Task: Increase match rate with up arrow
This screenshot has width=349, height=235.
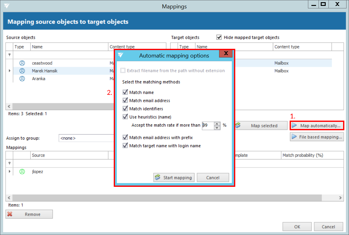Action: (217, 124)
